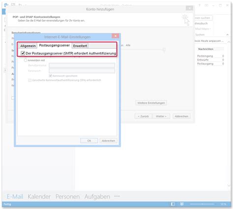Open the Aufgaben view
The image size is (233, 209).
point(97,197)
